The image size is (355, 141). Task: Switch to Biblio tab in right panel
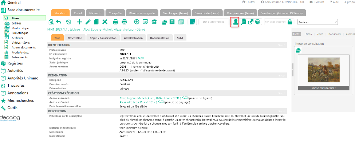click(308, 34)
